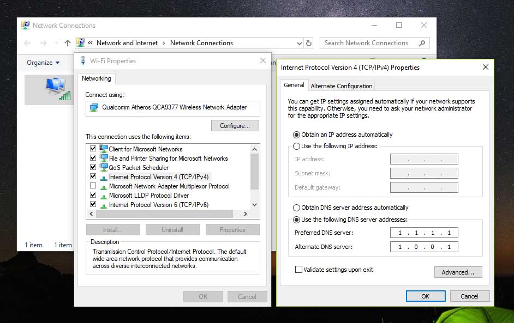Maximize the Network Connections window
Image resolution: width=514 pixels, height=323 pixels.
tap(399, 25)
